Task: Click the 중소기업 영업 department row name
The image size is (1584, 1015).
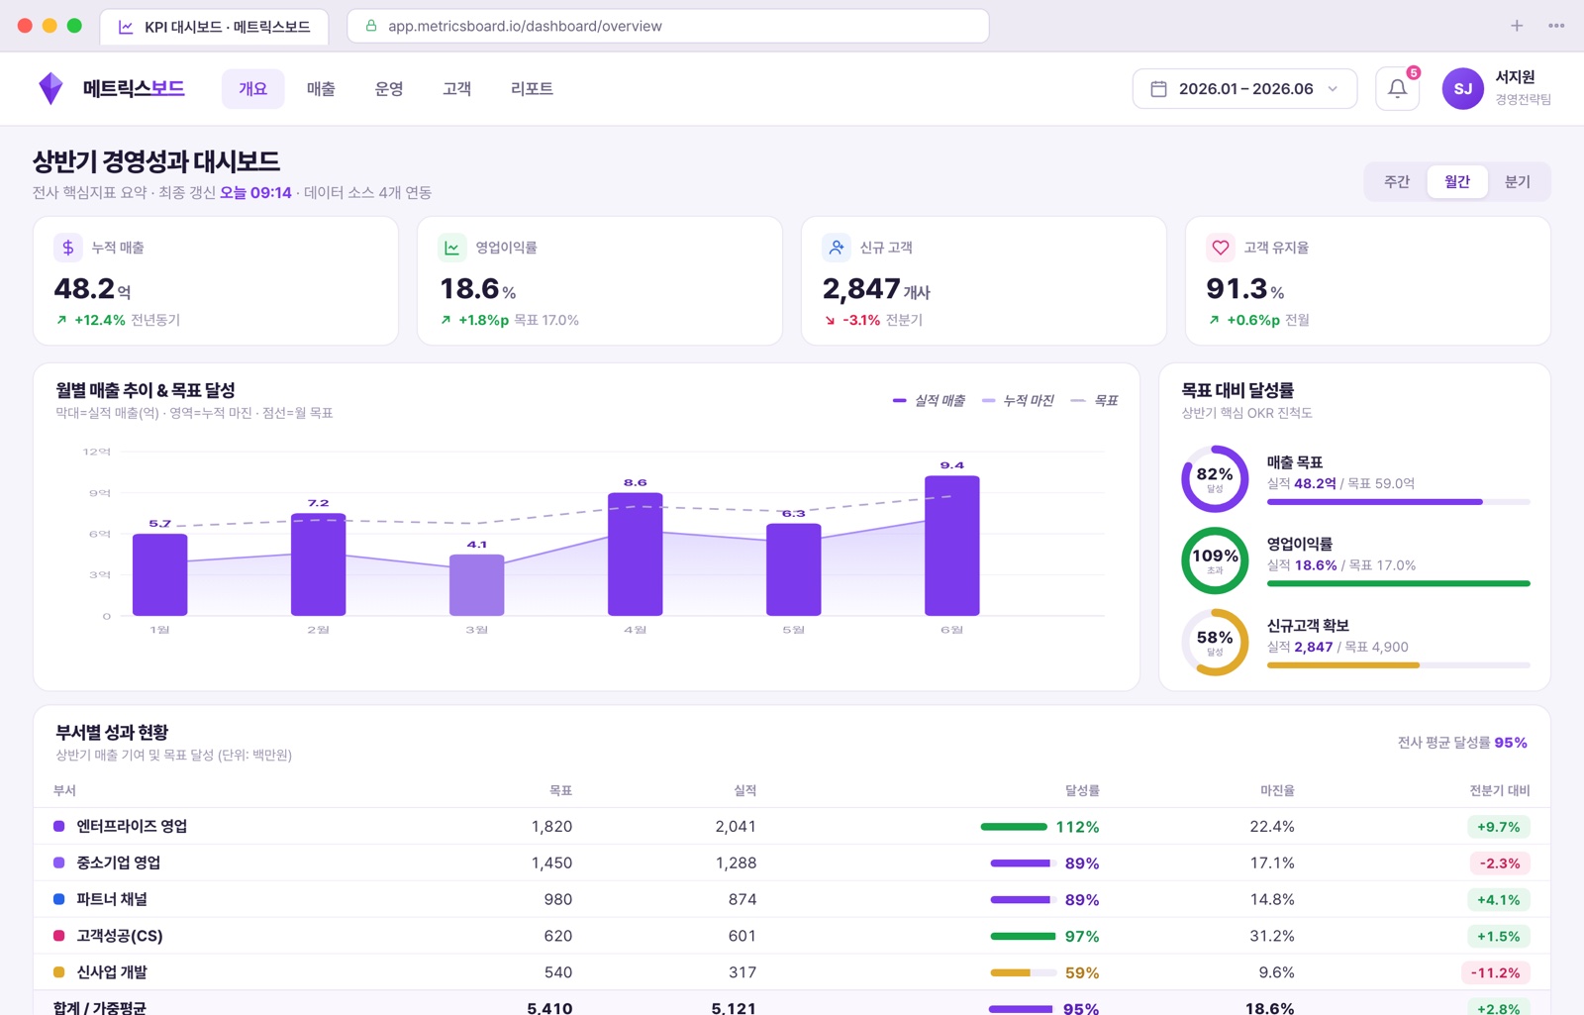Action: coord(119,863)
